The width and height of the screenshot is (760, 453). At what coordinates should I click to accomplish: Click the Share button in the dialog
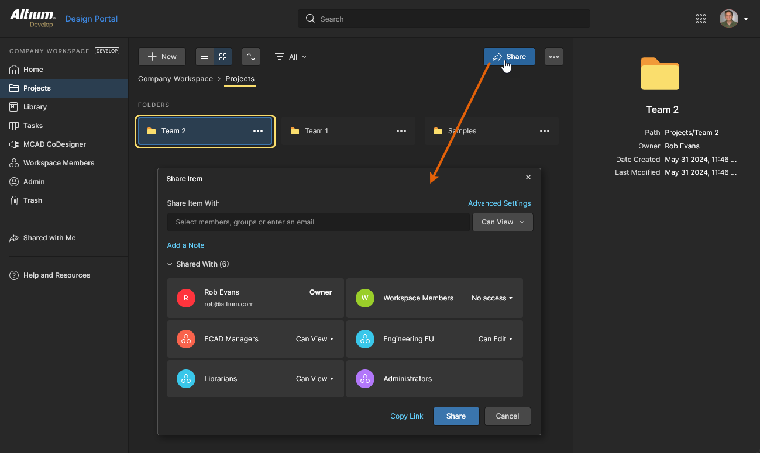pos(456,416)
